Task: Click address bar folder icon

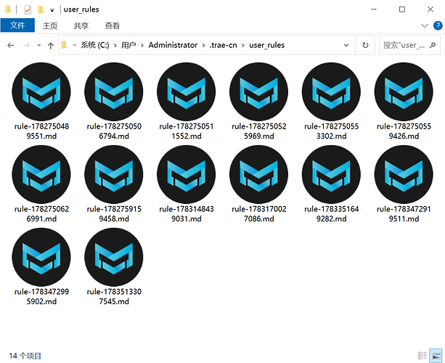Action: point(64,45)
